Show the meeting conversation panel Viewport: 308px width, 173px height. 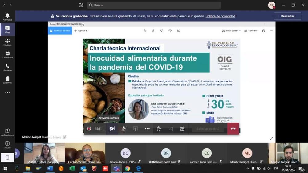tap(171, 129)
